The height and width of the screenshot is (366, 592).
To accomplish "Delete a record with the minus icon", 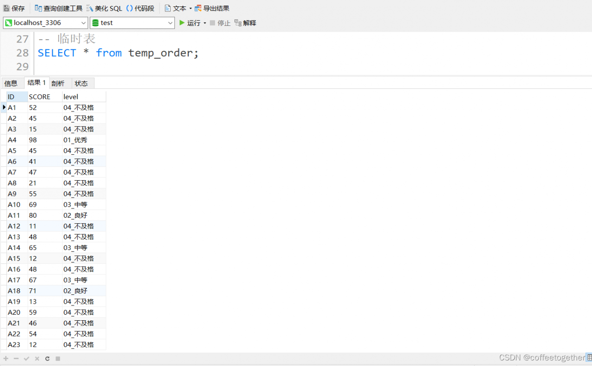I will [16, 359].
